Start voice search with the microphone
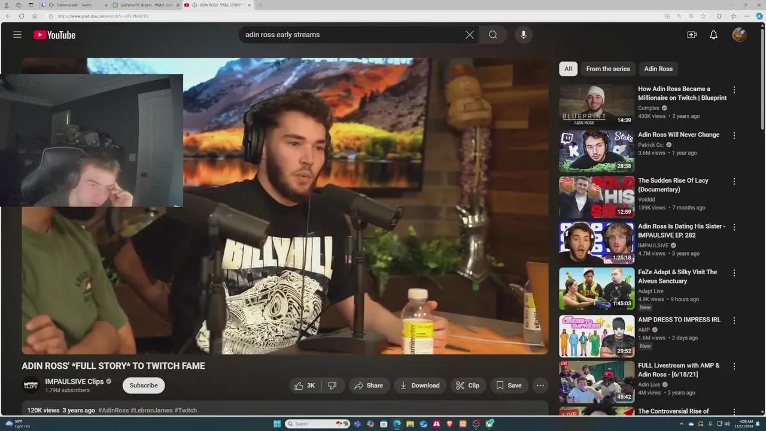 [523, 35]
